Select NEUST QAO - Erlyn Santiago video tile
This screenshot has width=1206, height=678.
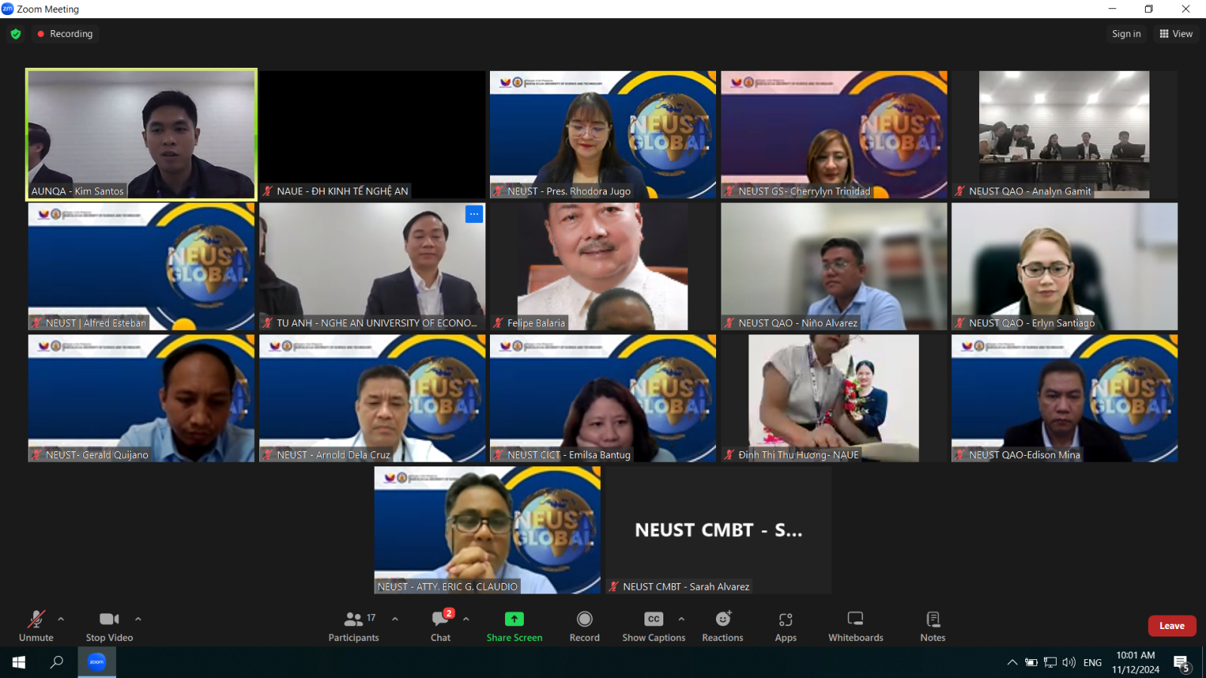1064,267
